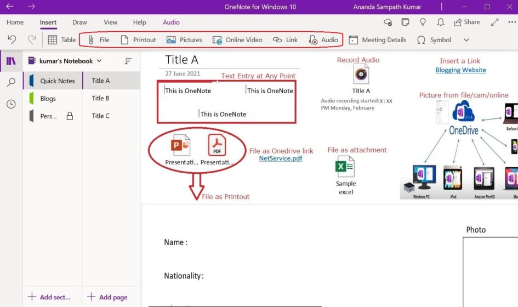Open the Blogging Website link

pyautogui.click(x=460, y=70)
